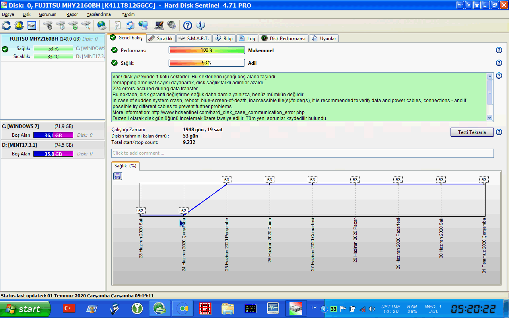Viewport: 509px width, 318px height.
Task: Open the Yapılandırma menu
Action: click(99, 14)
